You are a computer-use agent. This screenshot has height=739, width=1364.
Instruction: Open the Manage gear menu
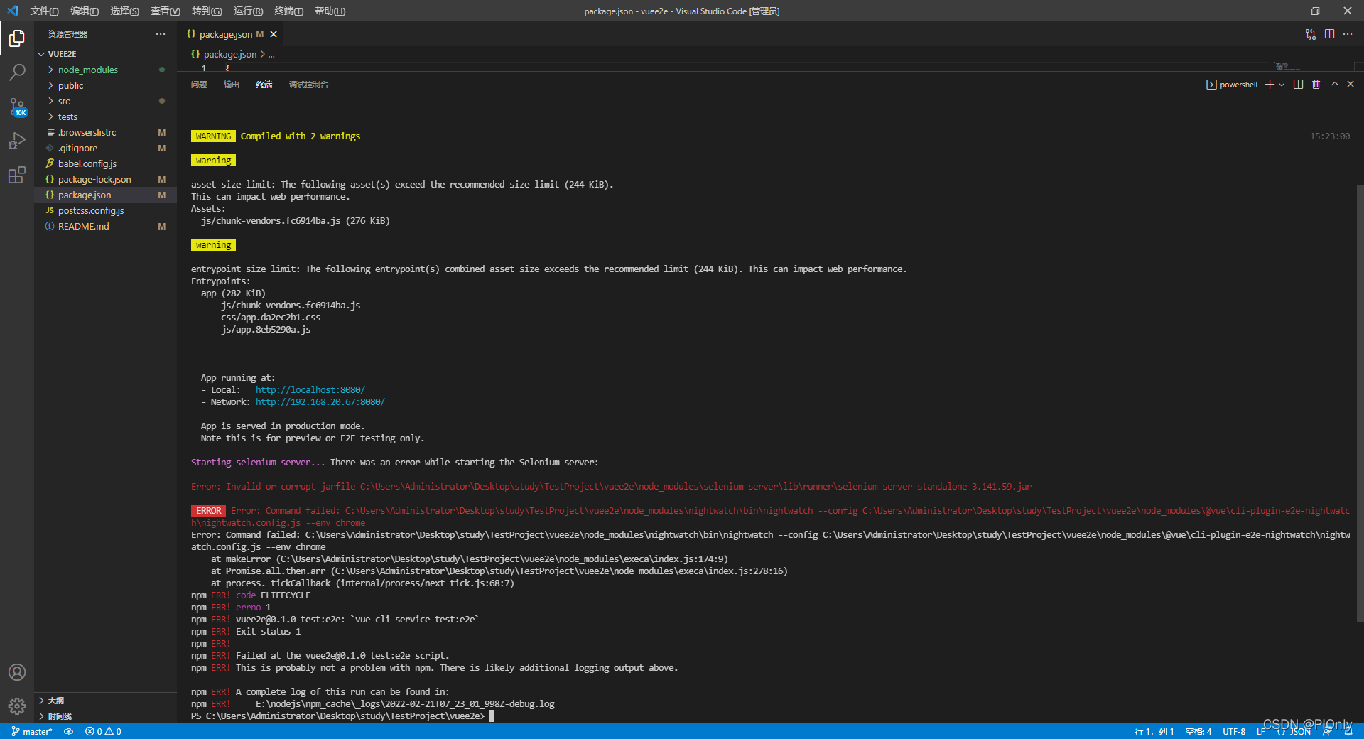coord(17,706)
